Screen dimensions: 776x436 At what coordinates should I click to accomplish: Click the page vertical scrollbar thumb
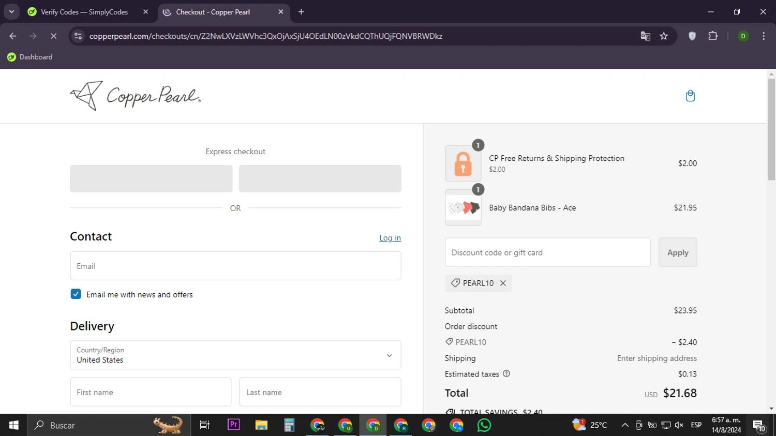[x=771, y=129]
